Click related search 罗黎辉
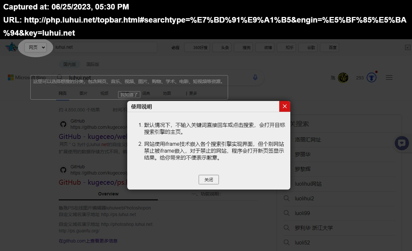 (303, 169)
